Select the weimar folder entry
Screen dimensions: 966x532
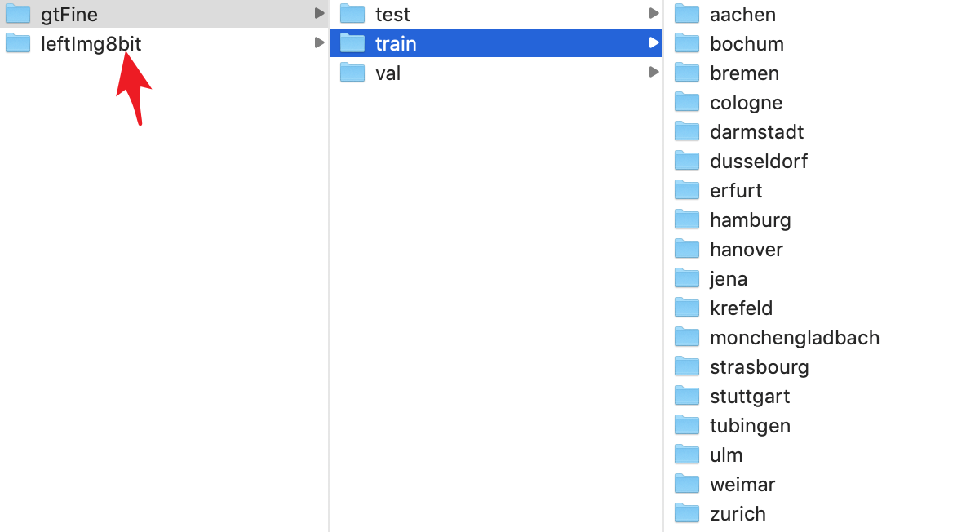click(742, 484)
